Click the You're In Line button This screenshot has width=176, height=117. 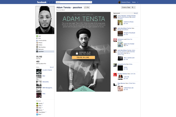(84, 57)
